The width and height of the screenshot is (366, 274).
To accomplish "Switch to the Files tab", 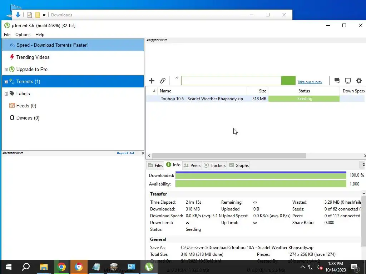I will point(155,165).
